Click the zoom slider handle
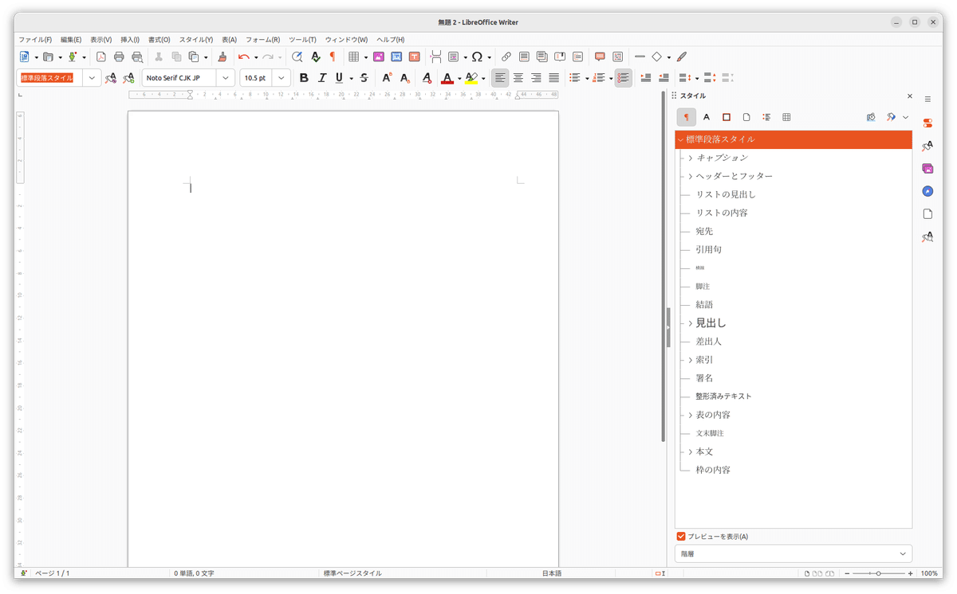Image resolution: width=957 pixels, height=594 pixels. point(878,573)
